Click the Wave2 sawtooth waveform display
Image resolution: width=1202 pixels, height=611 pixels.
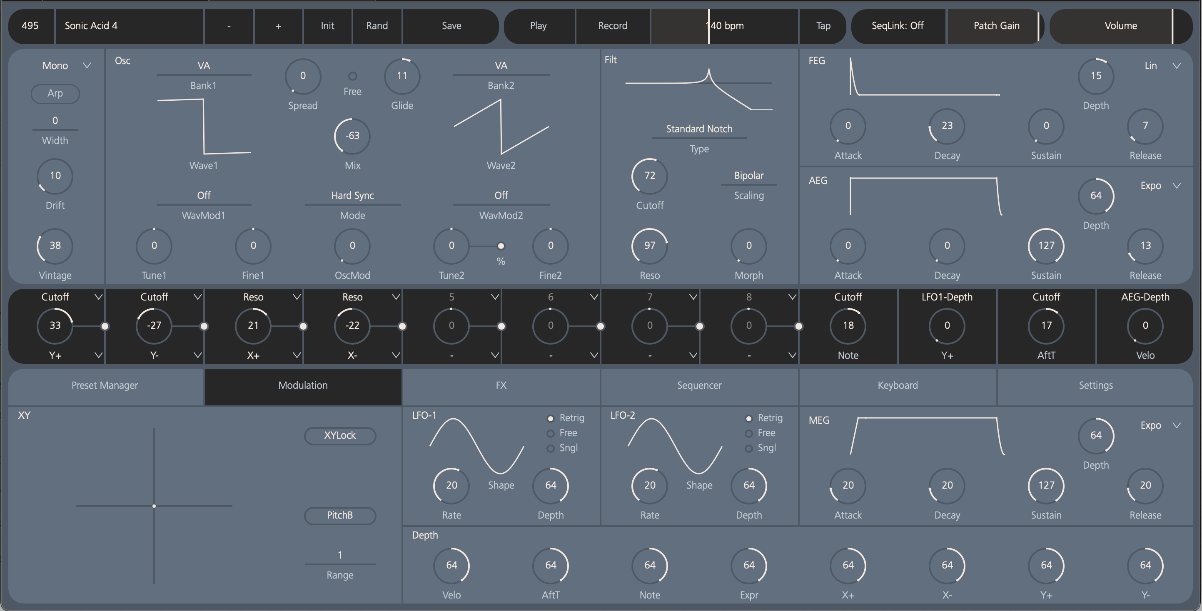click(501, 126)
